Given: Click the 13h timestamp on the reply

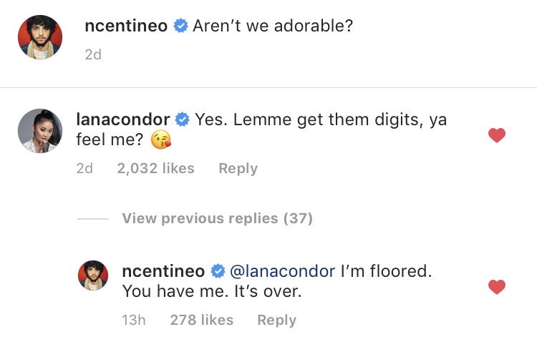Looking at the screenshot, I should tap(134, 320).
